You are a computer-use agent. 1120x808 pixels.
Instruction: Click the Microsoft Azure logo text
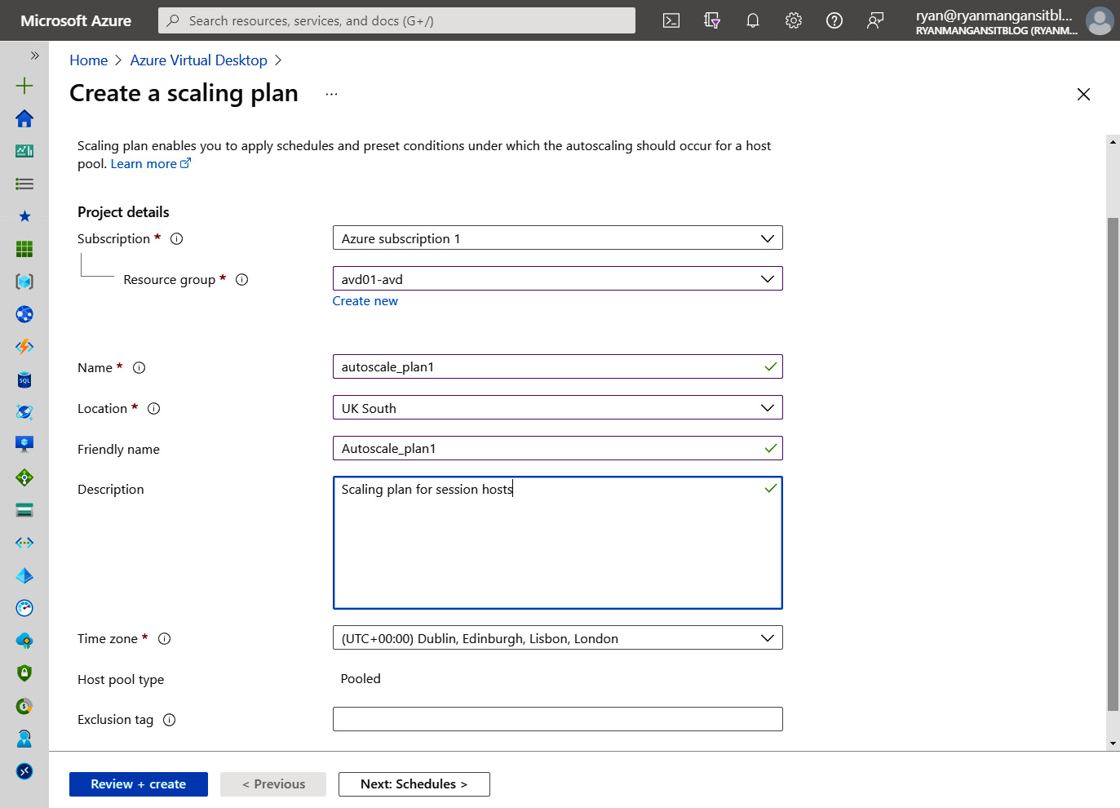pos(76,20)
